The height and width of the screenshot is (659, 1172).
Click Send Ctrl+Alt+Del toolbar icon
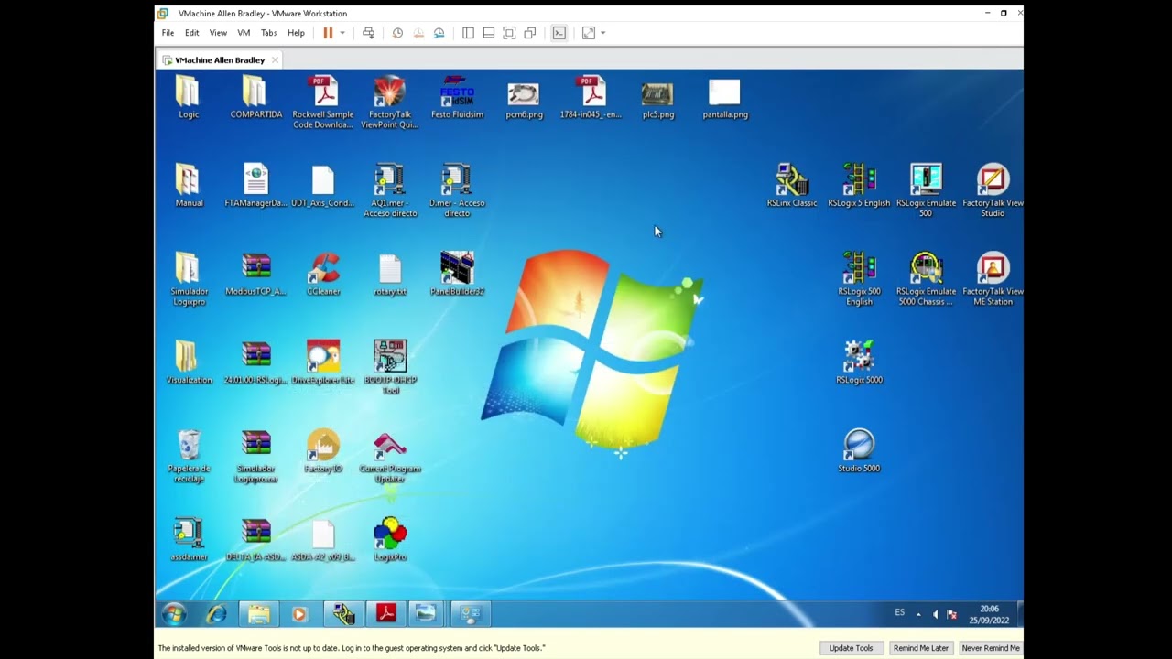click(x=368, y=33)
